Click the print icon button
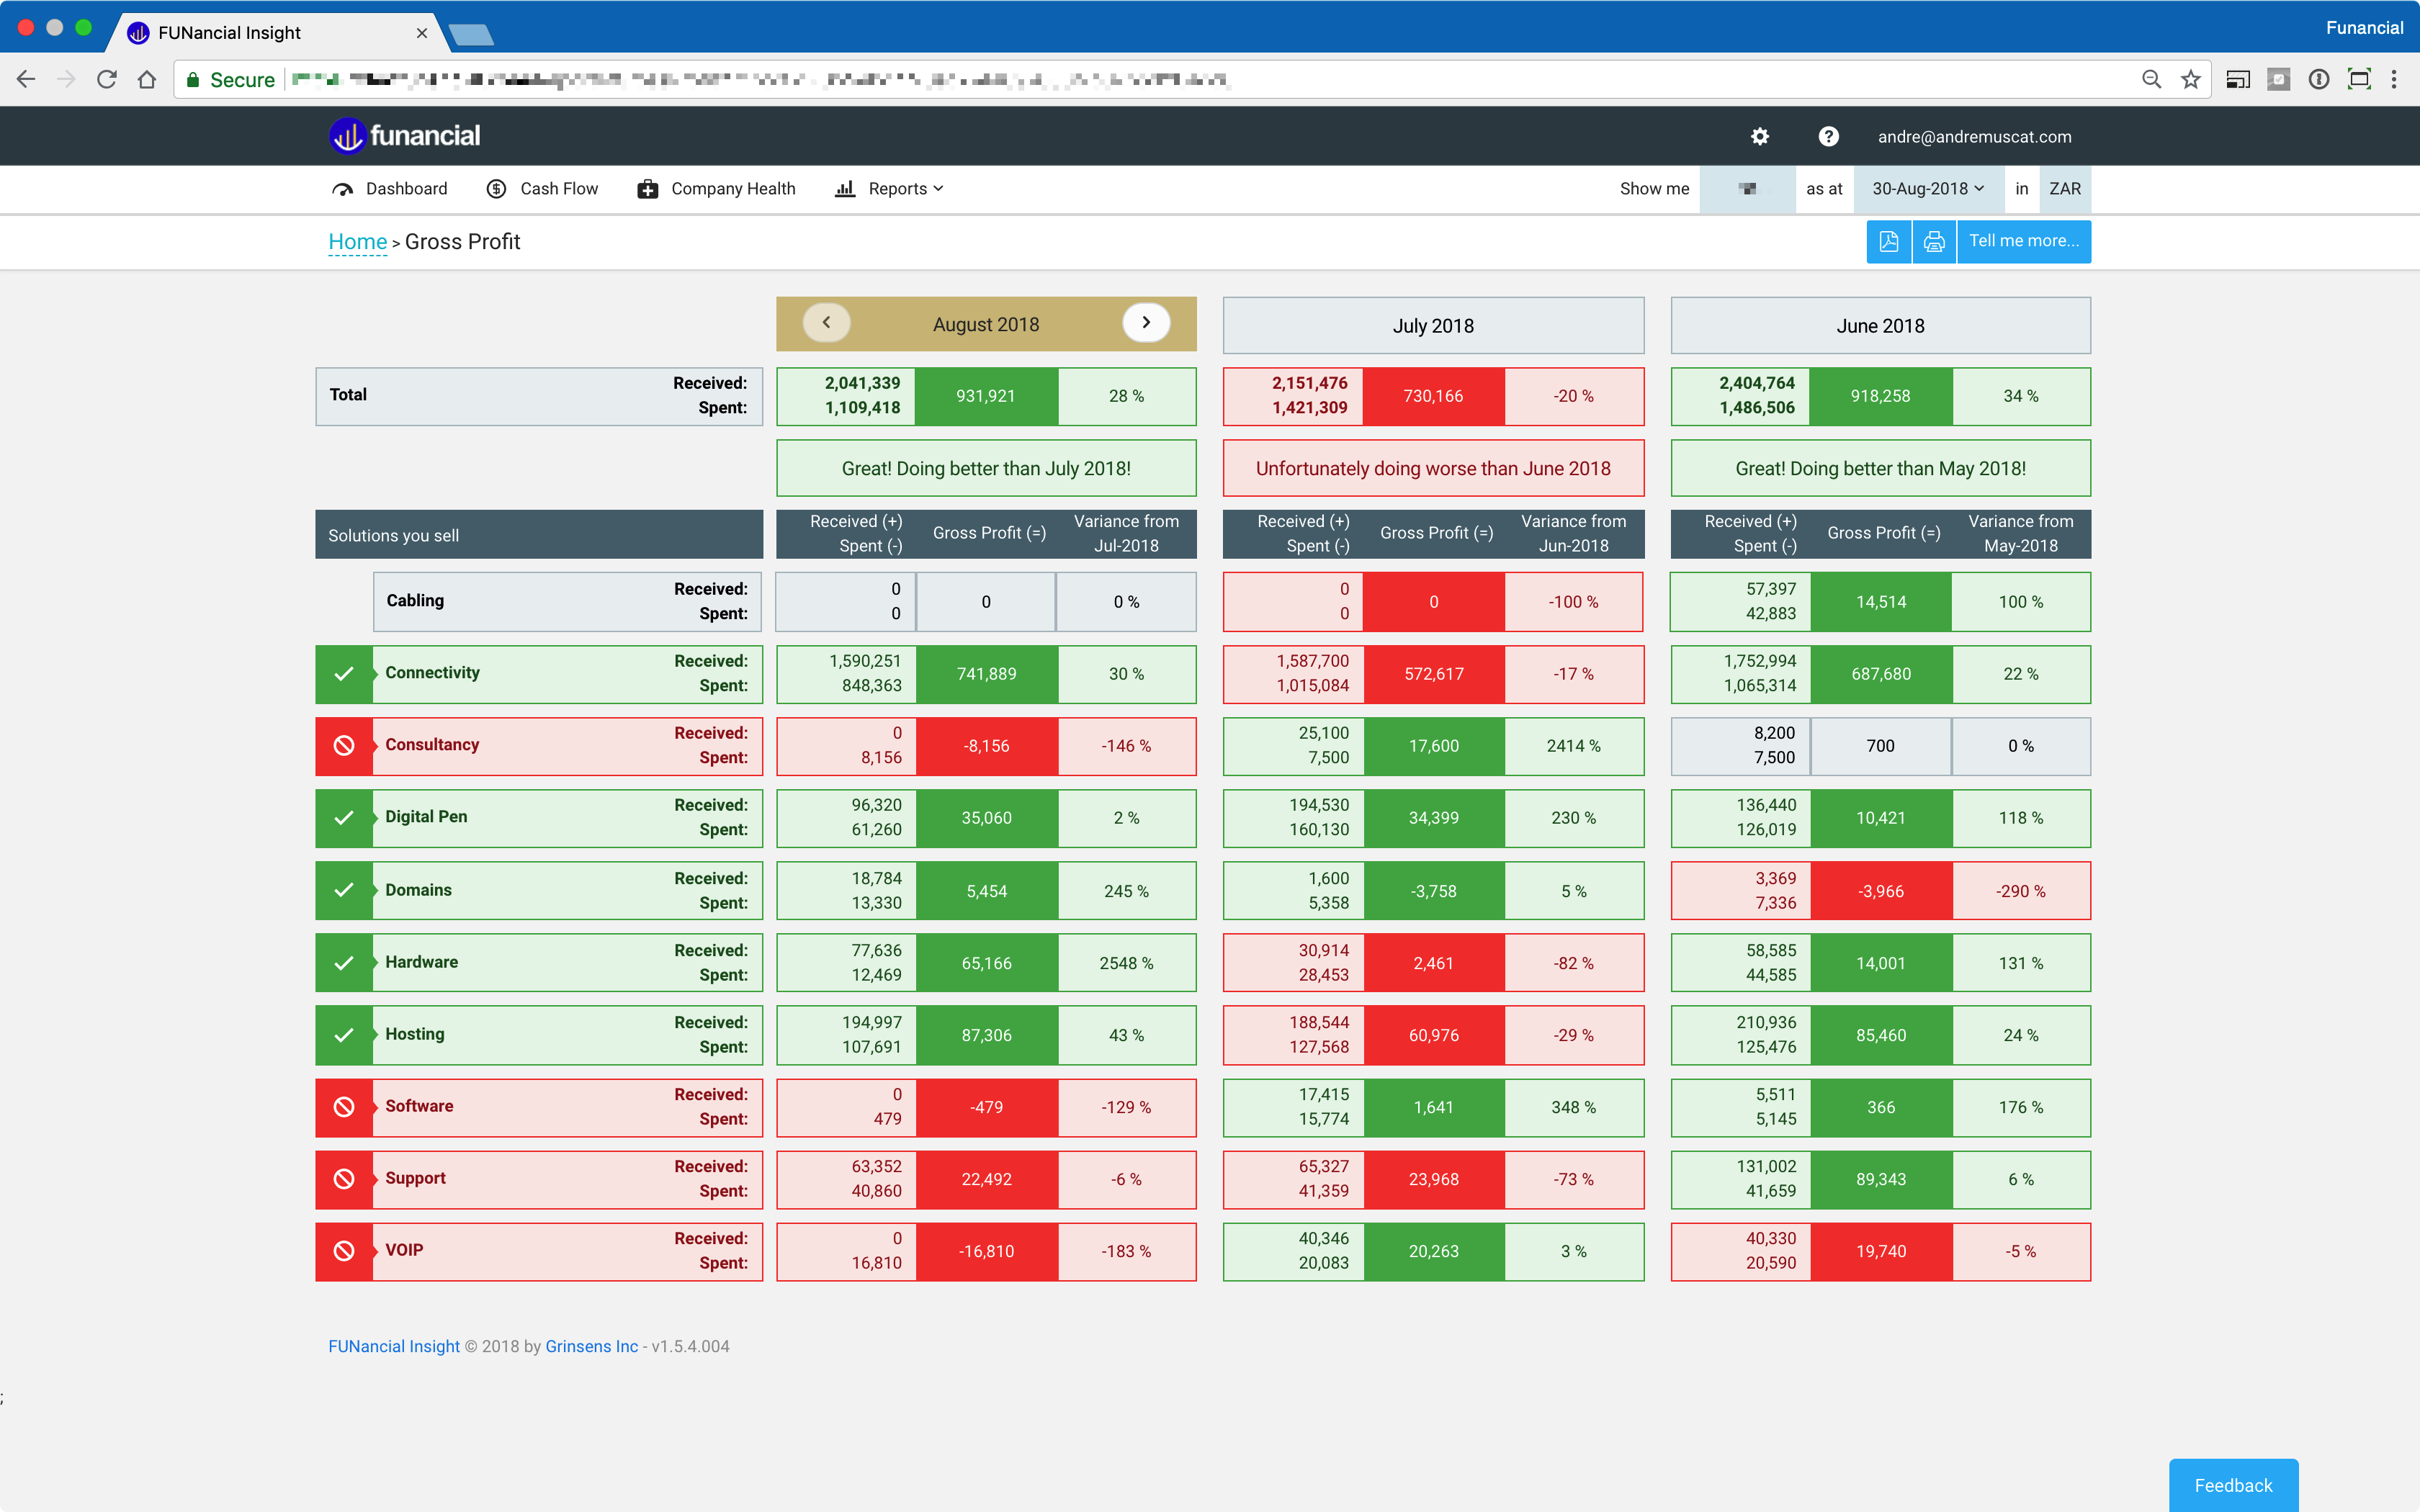This screenshot has width=2420, height=1512. point(1934,241)
